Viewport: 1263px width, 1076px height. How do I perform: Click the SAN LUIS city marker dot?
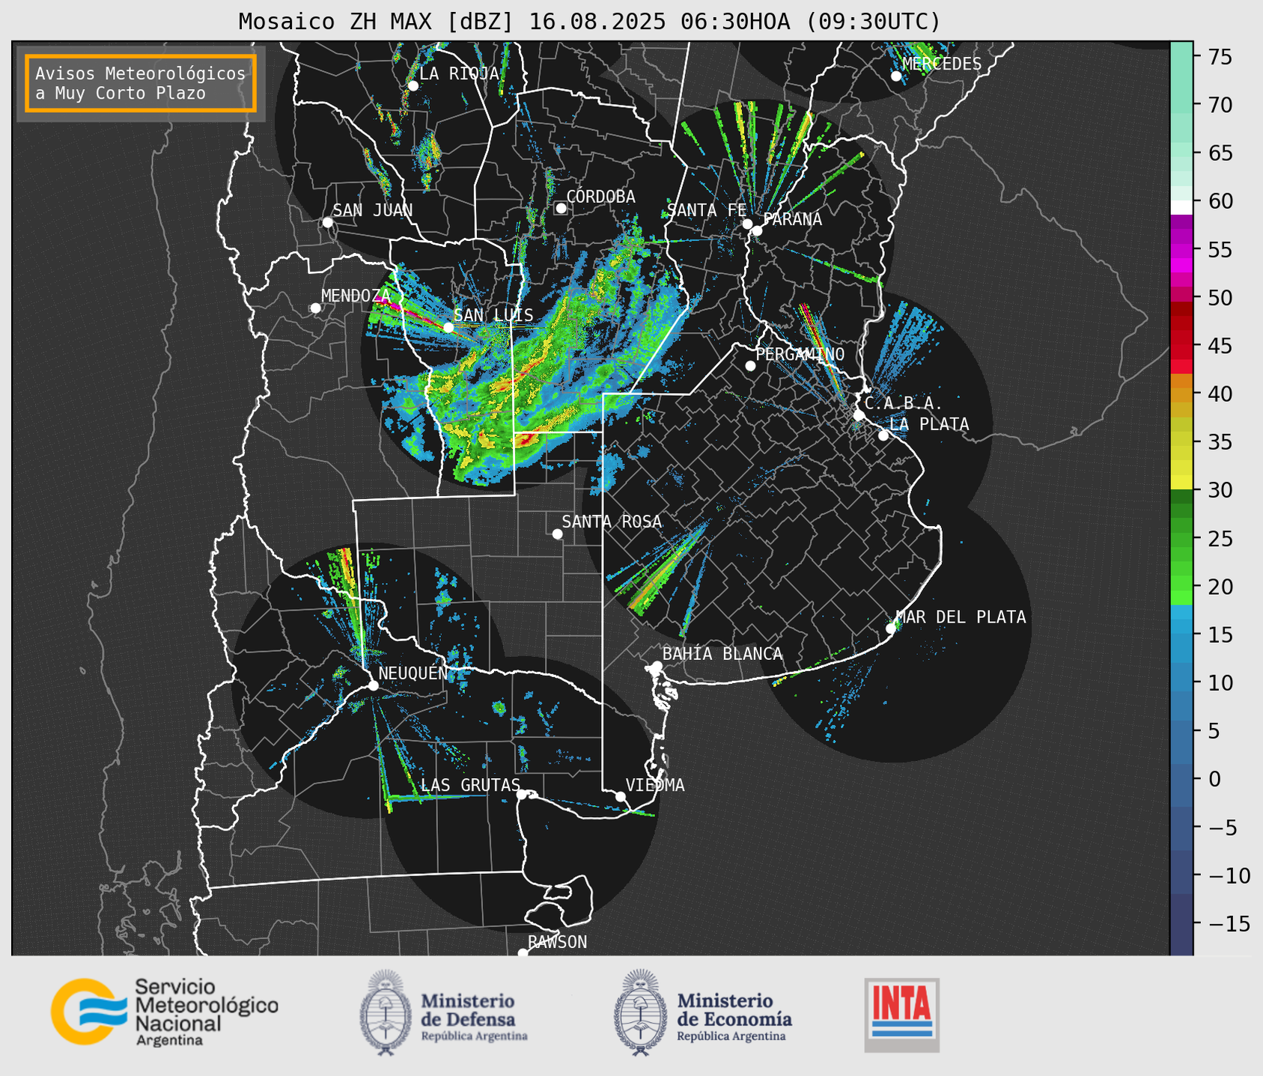448,328
